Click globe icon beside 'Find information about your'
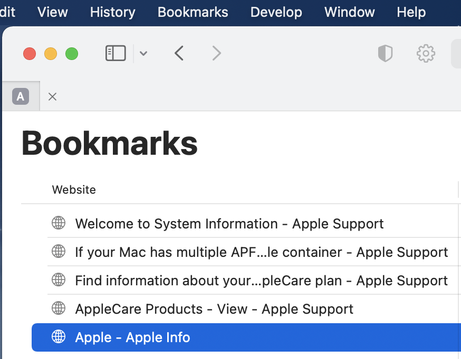This screenshot has height=359, width=461. (59, 280)
